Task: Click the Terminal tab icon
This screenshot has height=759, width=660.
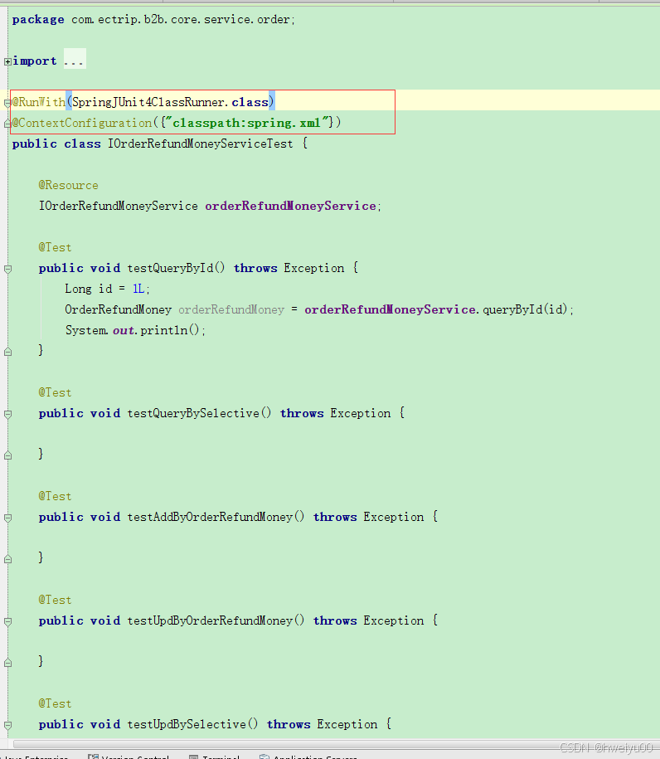Action: tap(193, 757)
